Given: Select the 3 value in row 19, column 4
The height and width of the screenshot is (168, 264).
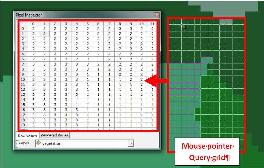Looking at the screenshot, I should pos(77,125).
